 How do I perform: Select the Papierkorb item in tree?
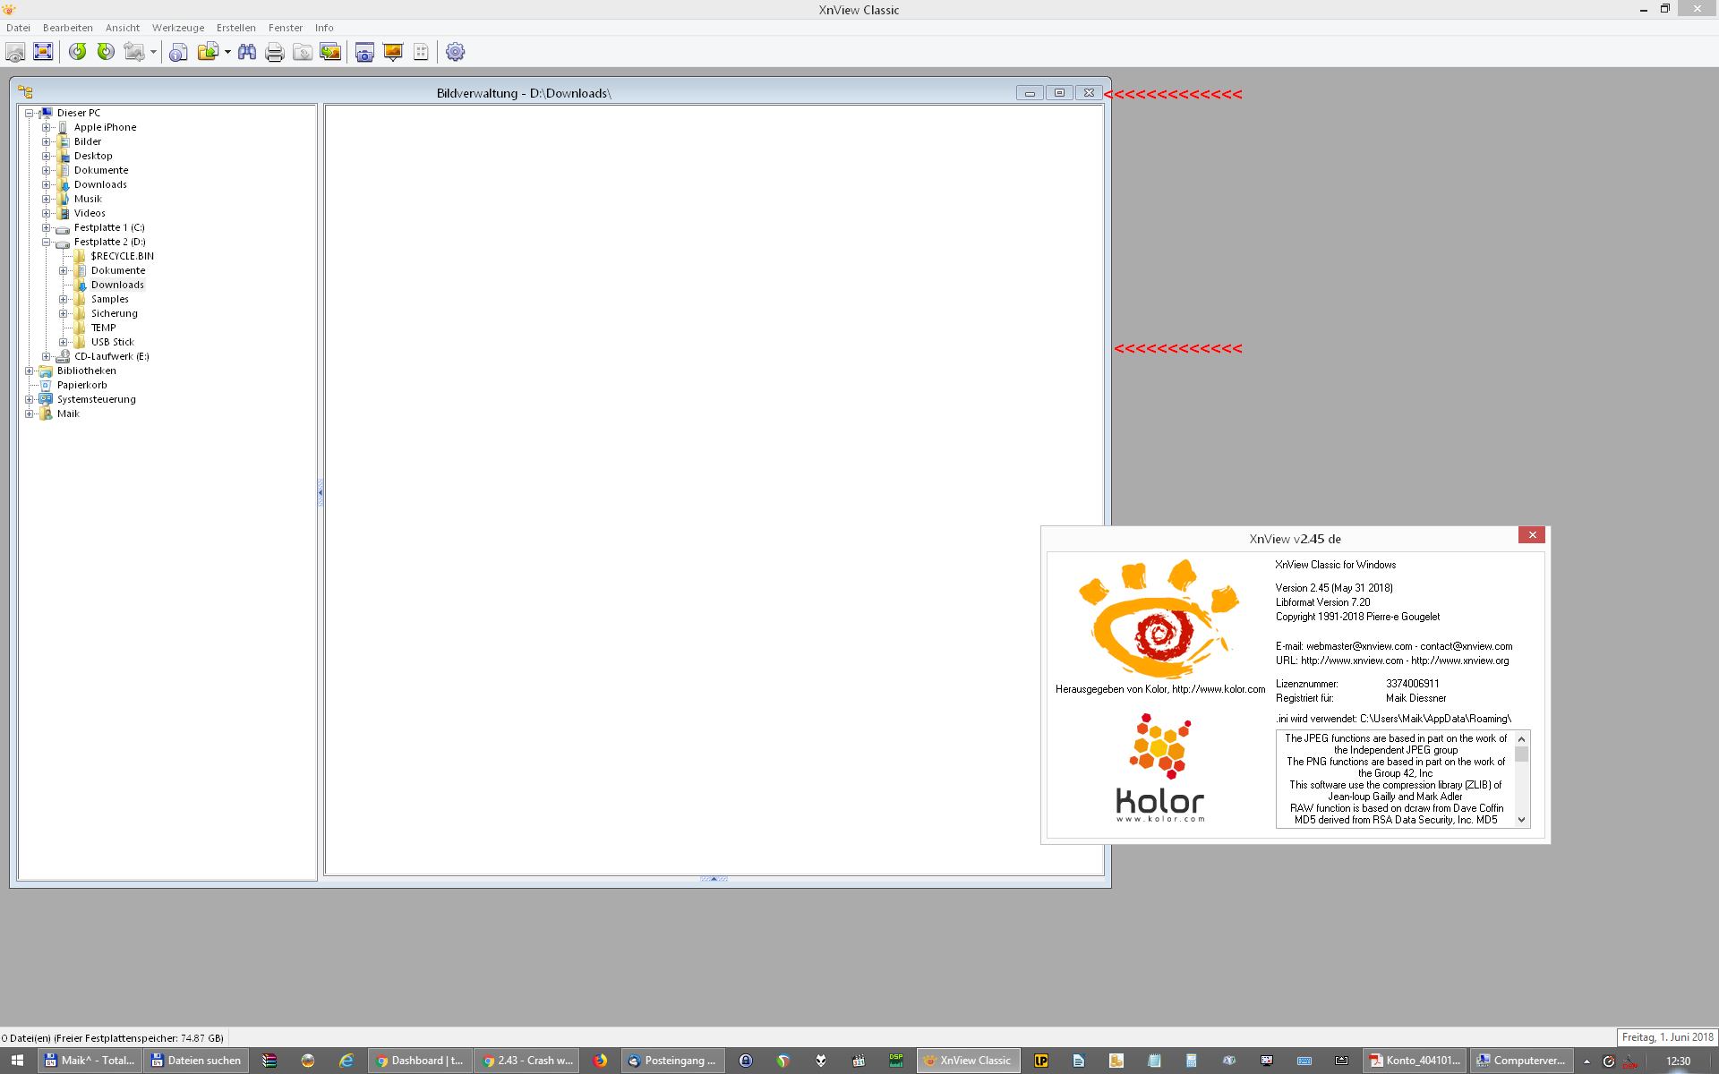81,385
